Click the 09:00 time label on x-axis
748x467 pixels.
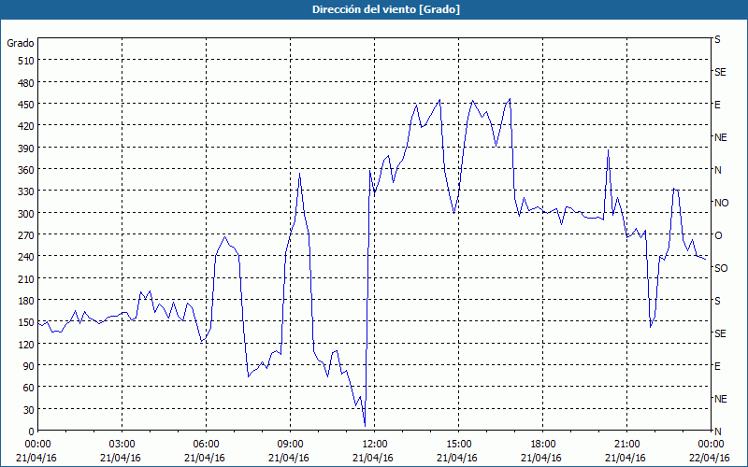tap(290, 445)
